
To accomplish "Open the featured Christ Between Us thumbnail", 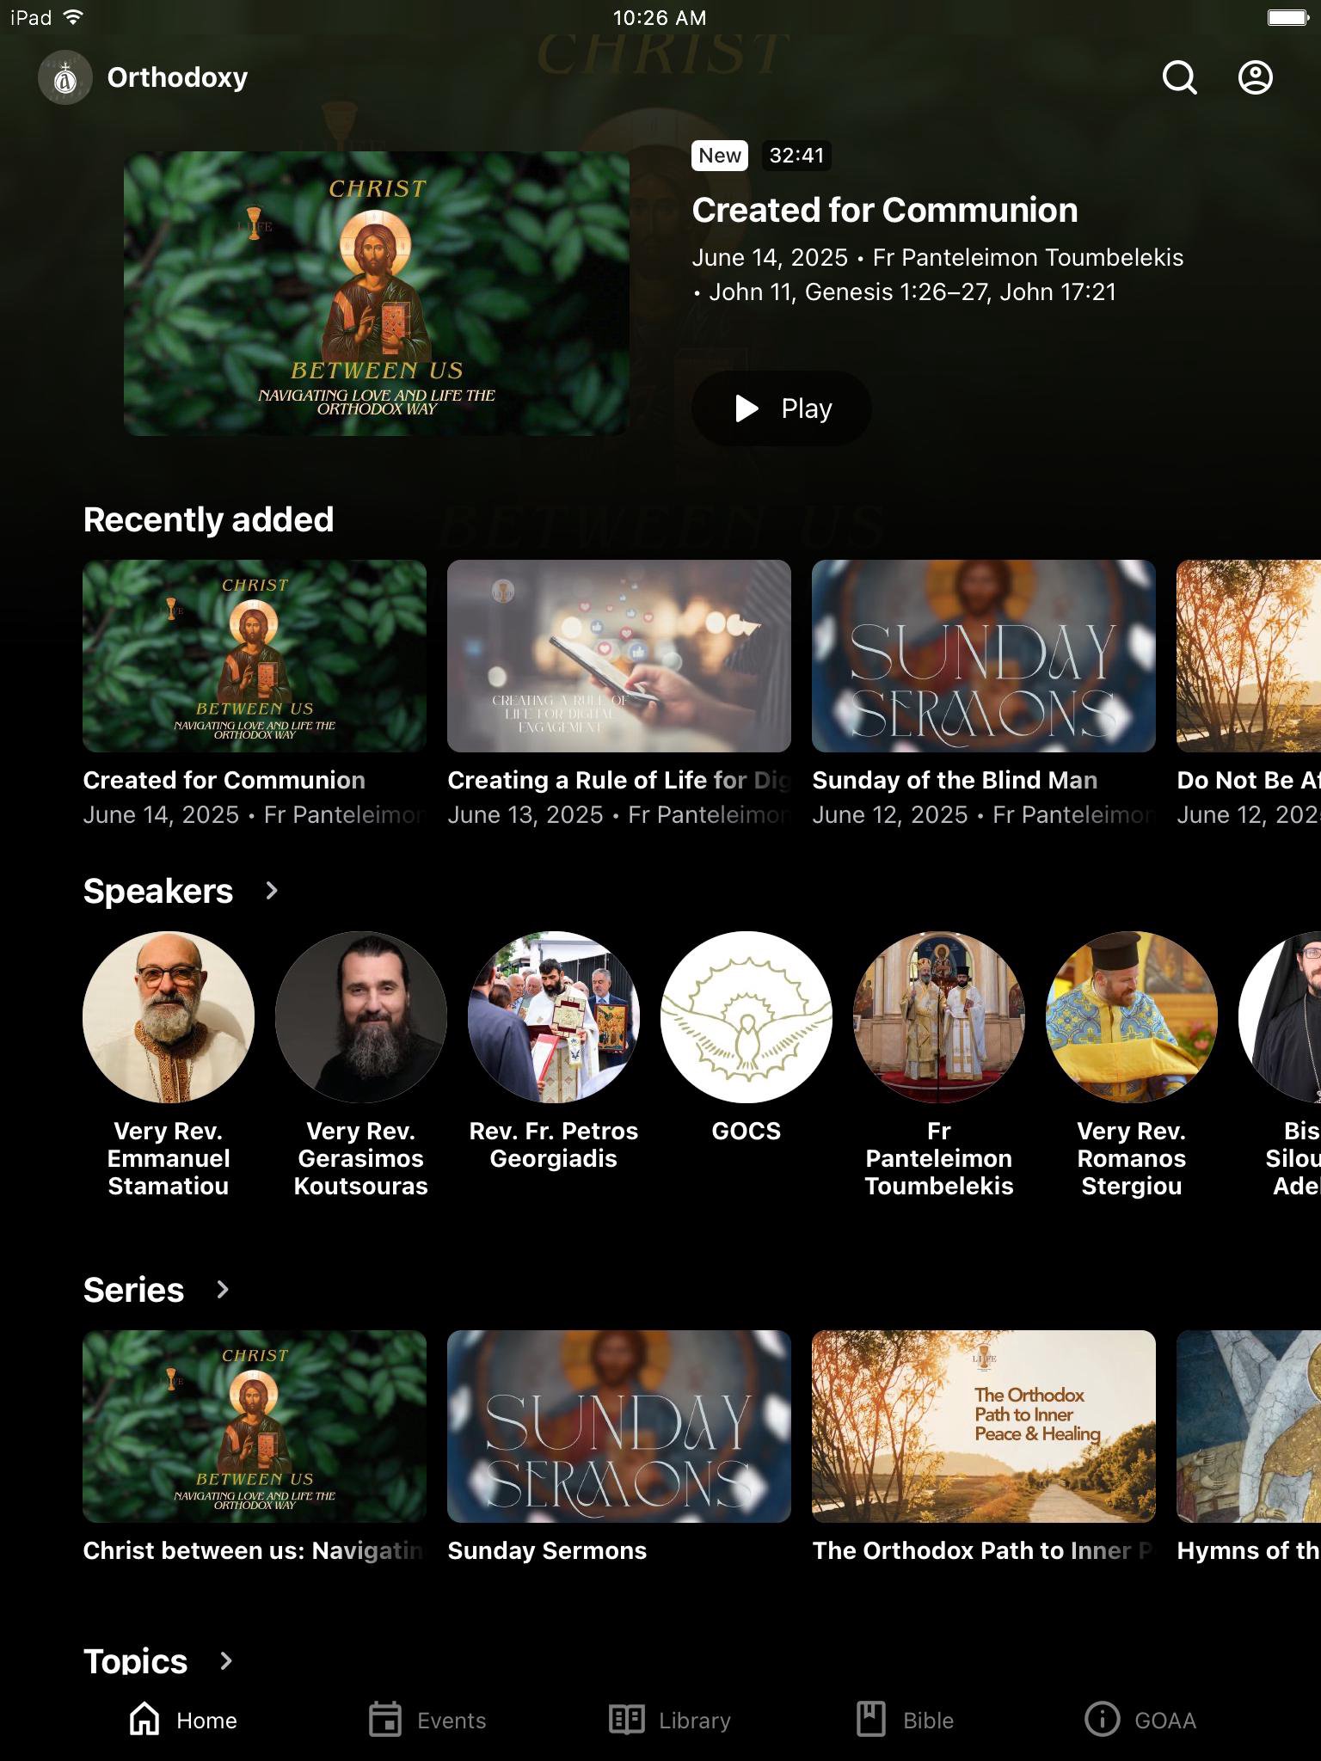I will point(377,293).
